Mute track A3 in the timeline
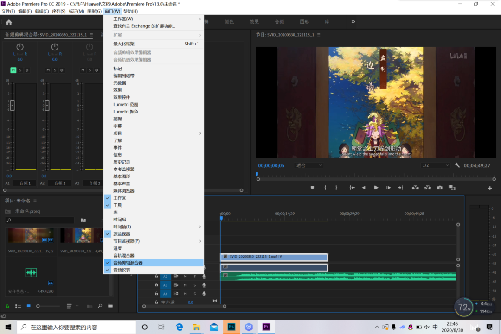 click(x=185, y=285)
